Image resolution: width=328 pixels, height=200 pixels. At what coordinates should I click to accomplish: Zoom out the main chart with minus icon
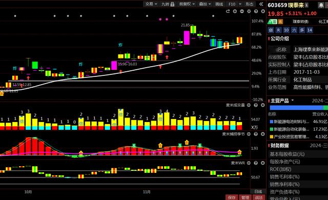pos(242,11)
